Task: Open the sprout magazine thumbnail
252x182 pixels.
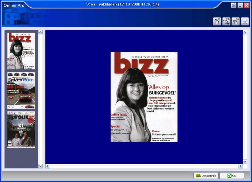Action: (x=21, y=130)
